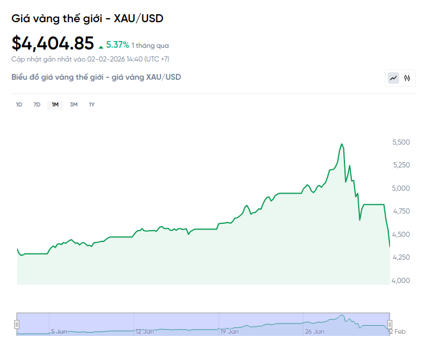
Task: Click the 5 Jan marker in navigator
Action: (60, 331)
